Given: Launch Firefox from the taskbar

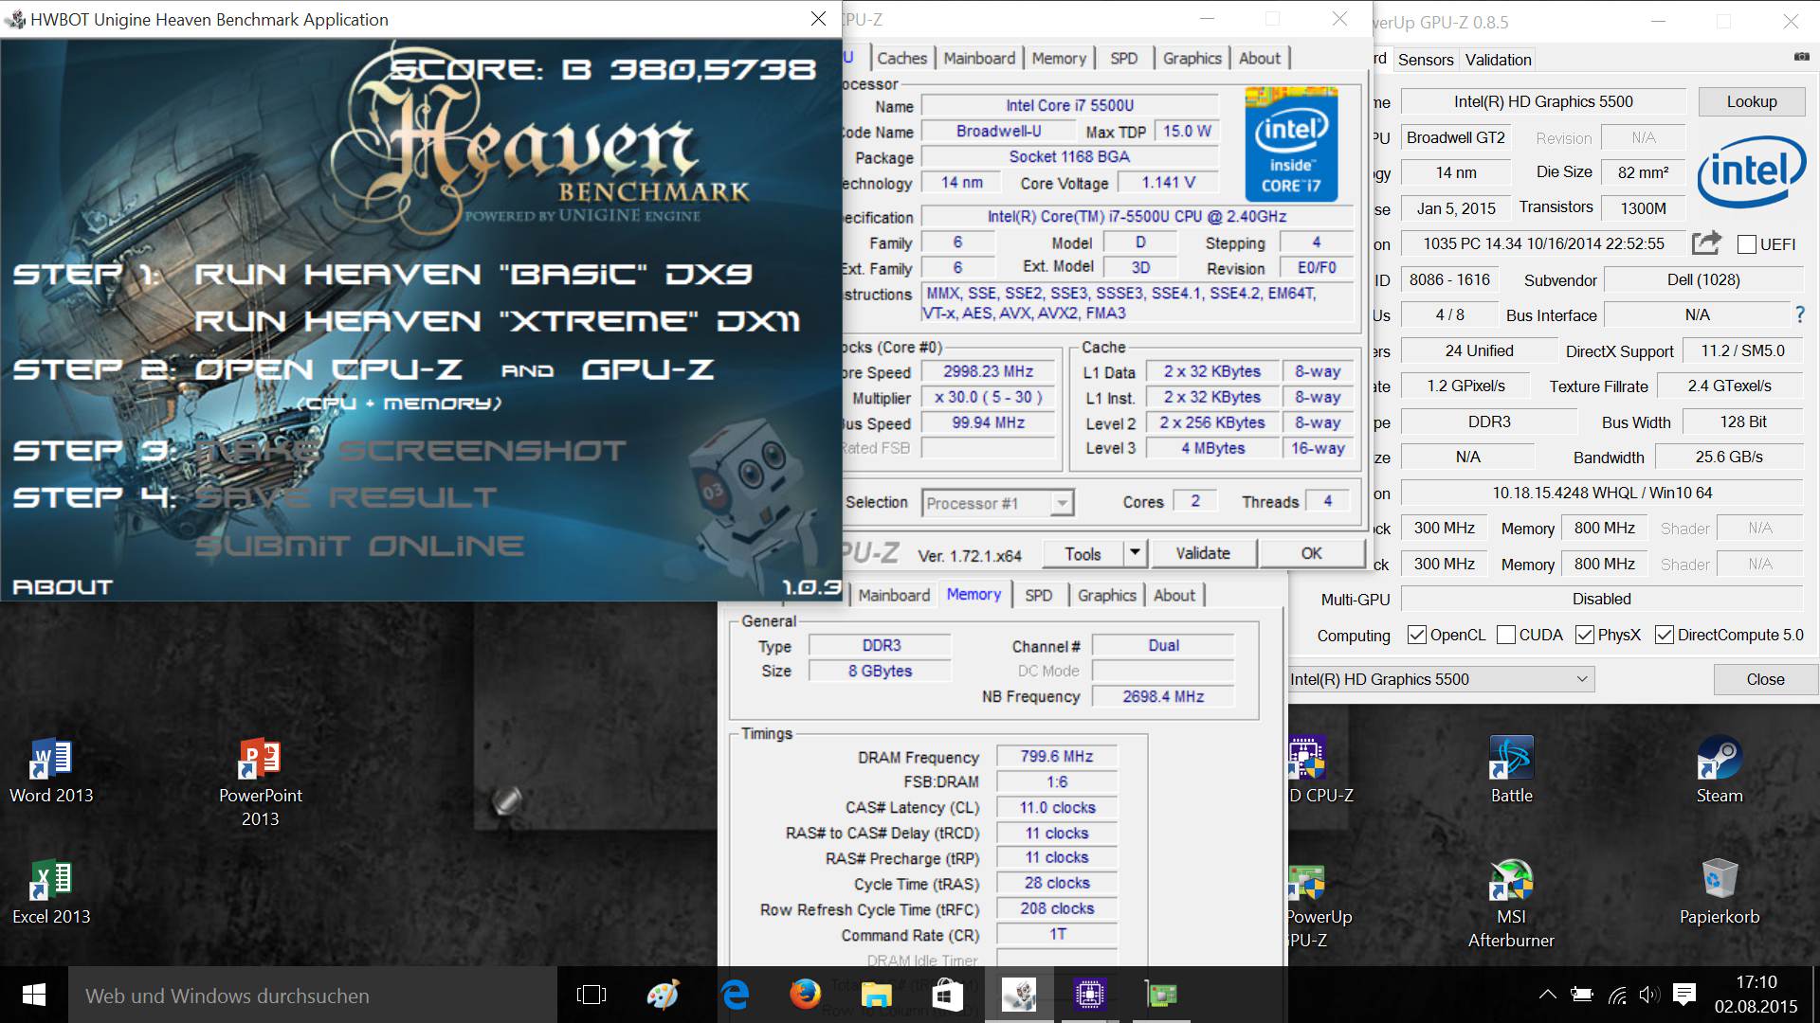Looking at the screenshot, I should pyautogui.click(x=805, y=995).
